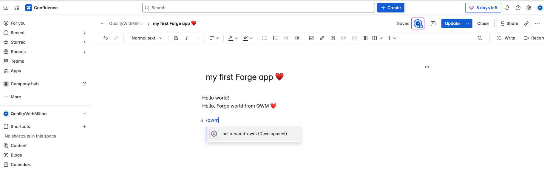The width and height of the screenshot is (544, 172).
Task: Open notifications bell
Action: coord(507,8)
